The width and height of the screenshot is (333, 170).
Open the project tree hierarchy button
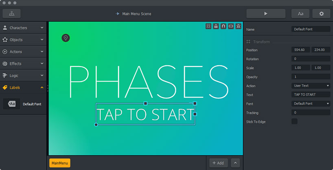tap(12, 14)
